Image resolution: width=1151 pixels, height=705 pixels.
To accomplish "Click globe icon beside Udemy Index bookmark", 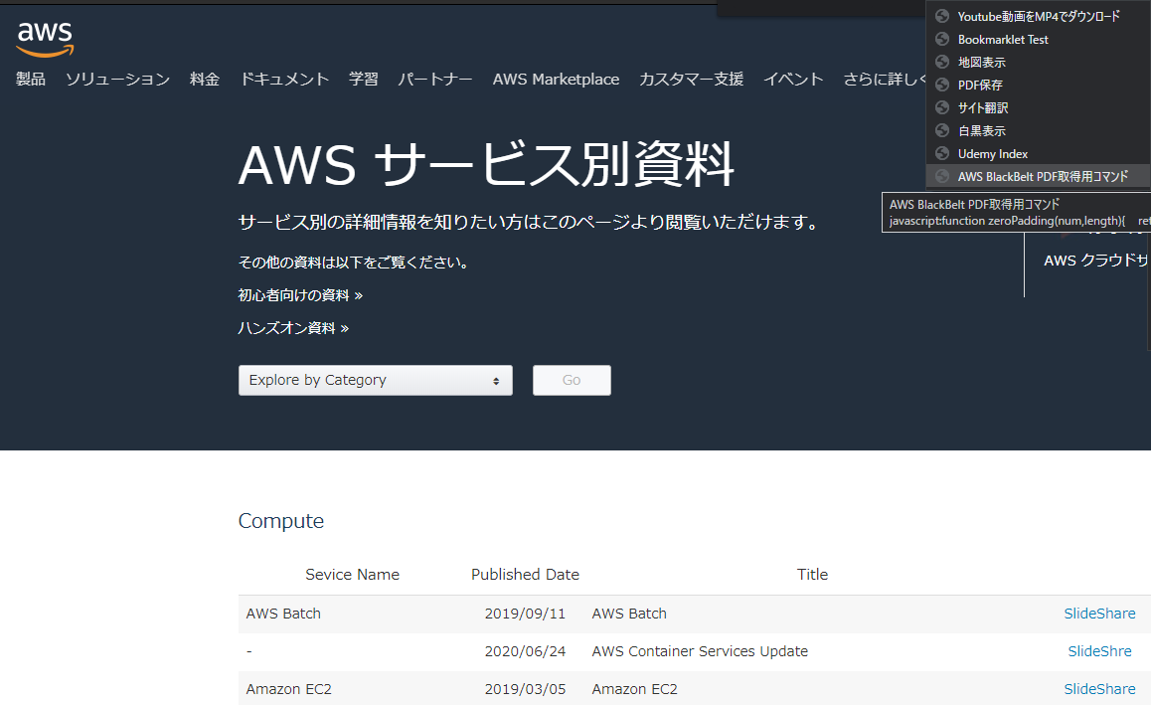I will coord(942,153).
